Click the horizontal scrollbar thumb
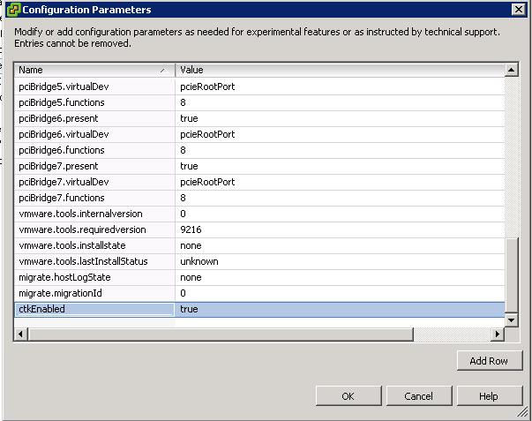532x421 pixels. (221, 335)
